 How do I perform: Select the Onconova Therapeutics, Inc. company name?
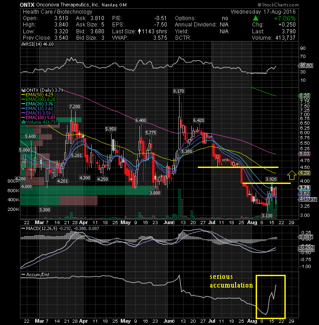tap(68, 5)
